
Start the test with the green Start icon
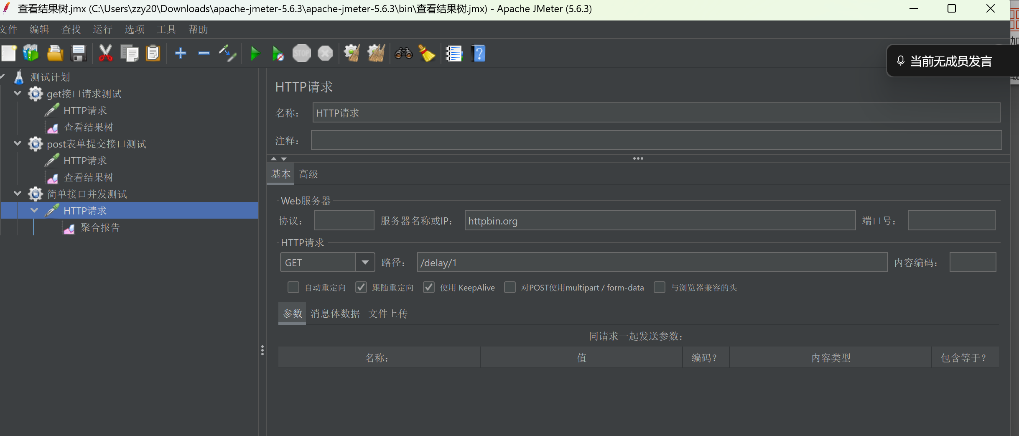pos(255,53)
